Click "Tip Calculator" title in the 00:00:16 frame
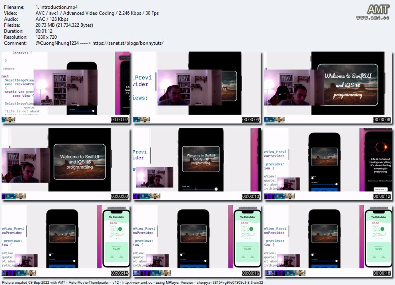 pyautogui.click(x=247, y=217)
